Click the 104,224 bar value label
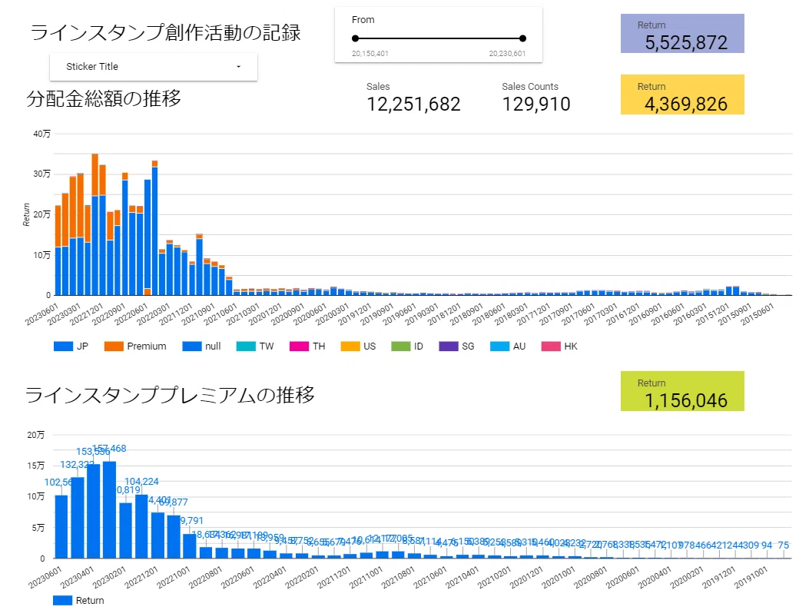This screenshot has height=610, width=799. [x=141, y=482]
